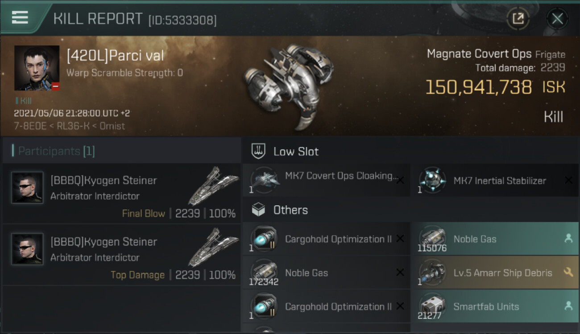Open Parci val's pilot portrait
This screenshot has width=580, height=334.
click(x=37, y=68)
